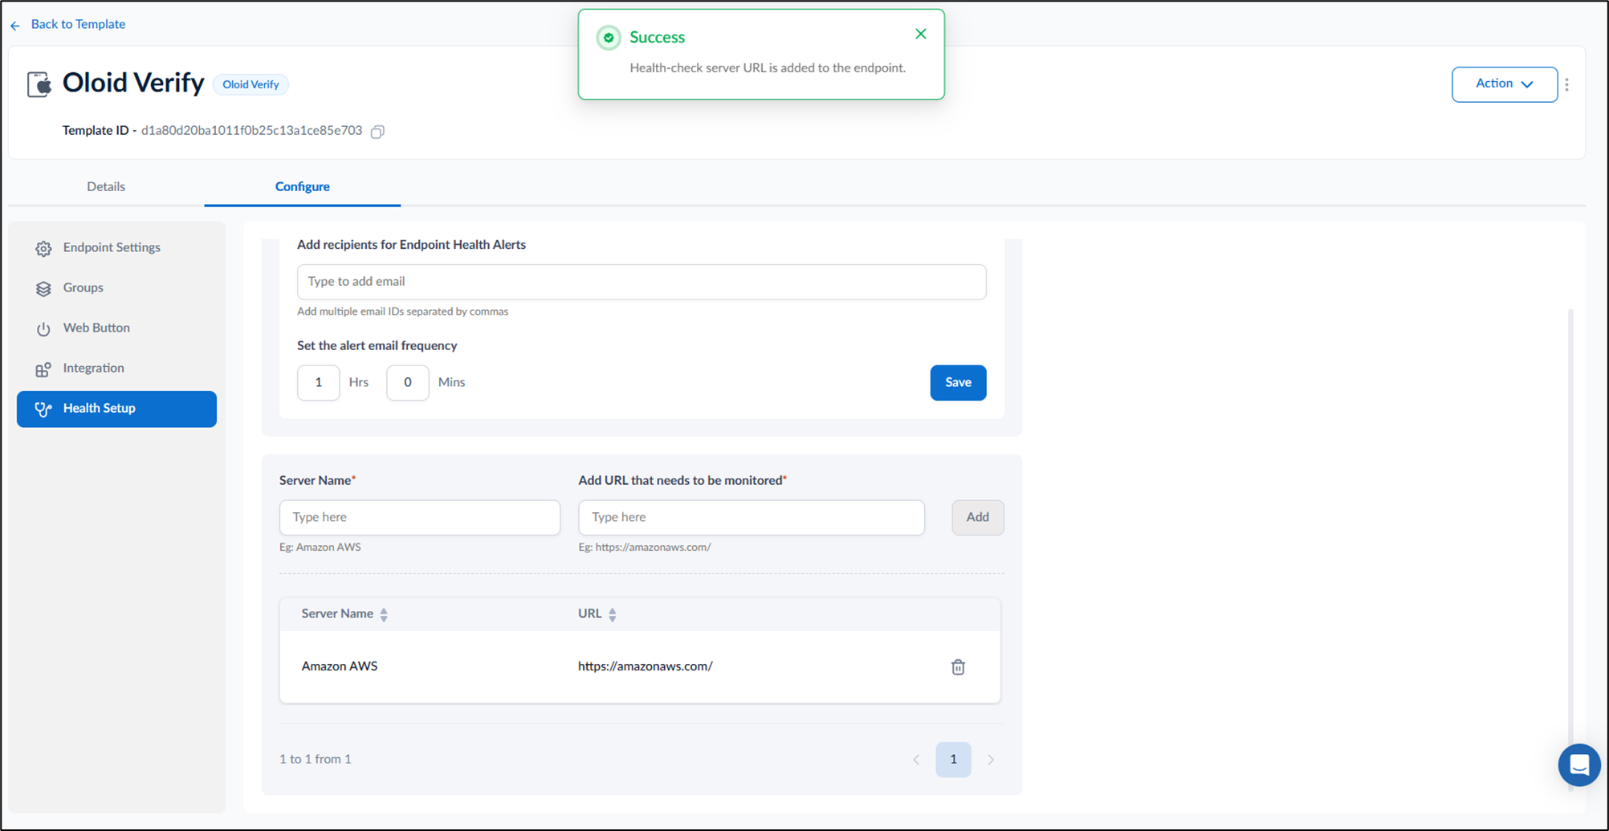Open Web Button section in sidebar
This screenshot has width=1609, height=831.
click(x=116, y=328)
